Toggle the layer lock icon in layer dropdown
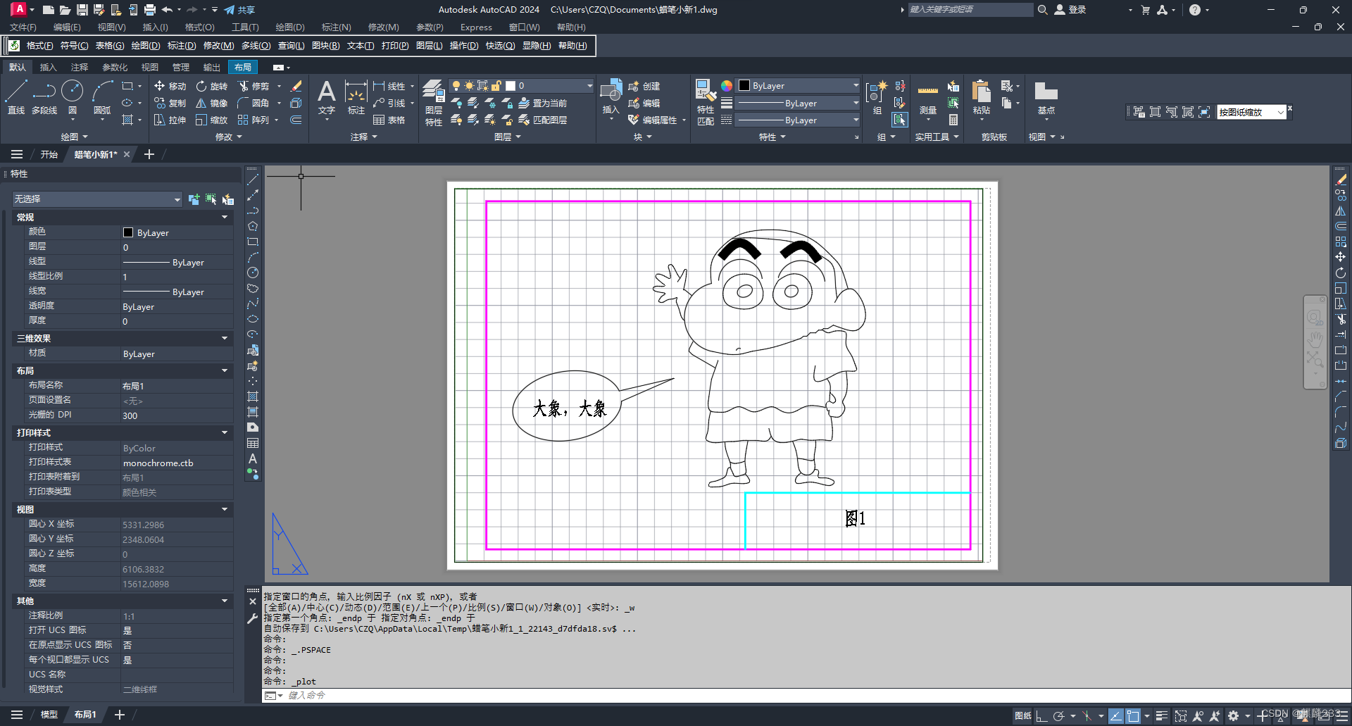 [496, 86]
